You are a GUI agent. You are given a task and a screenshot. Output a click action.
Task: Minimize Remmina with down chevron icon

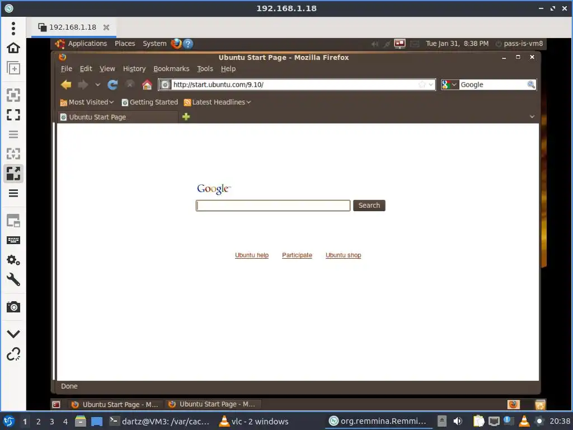coord(13,334)
